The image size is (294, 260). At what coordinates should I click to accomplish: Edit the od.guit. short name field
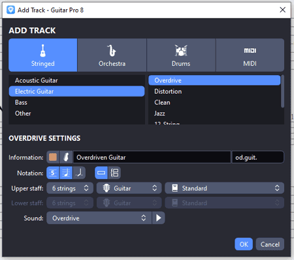click(x=258, y=157)
